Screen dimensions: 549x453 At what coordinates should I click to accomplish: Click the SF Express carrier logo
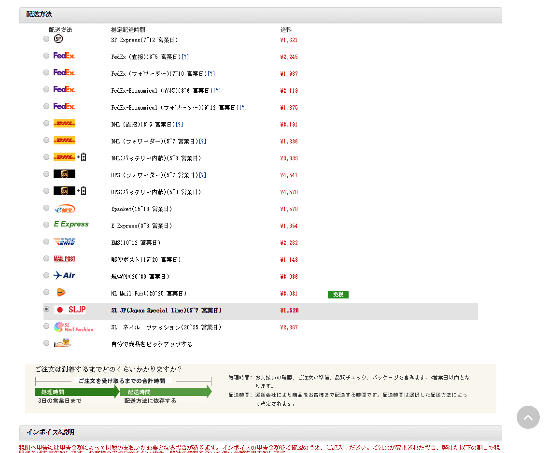58,39
